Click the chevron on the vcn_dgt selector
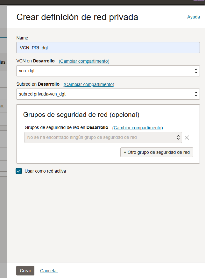This screenshot has height=278, width=205. 196,71
